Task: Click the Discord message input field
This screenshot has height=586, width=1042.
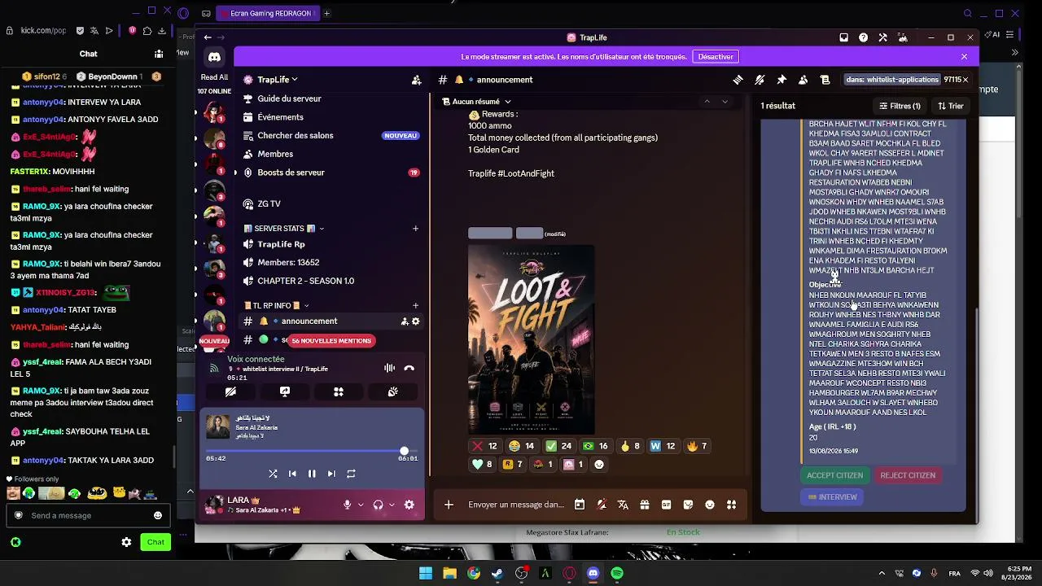Action: tap(516, 505)
